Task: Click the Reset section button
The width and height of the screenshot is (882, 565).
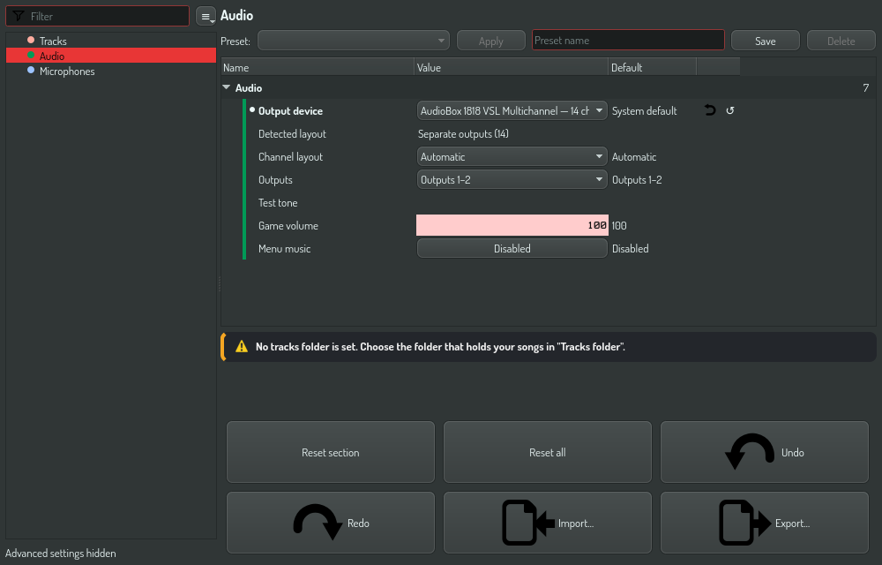Action: coord(330,452)
